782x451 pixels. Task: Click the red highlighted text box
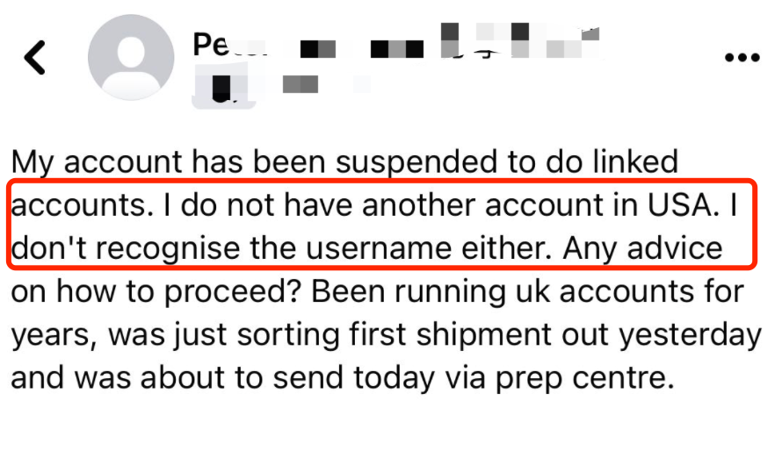(x=382, y=225)
